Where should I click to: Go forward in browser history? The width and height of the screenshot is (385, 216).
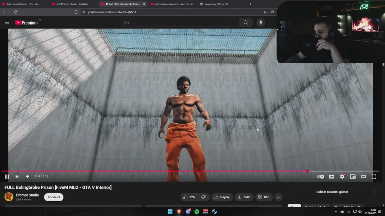click(x=10, y=12)
